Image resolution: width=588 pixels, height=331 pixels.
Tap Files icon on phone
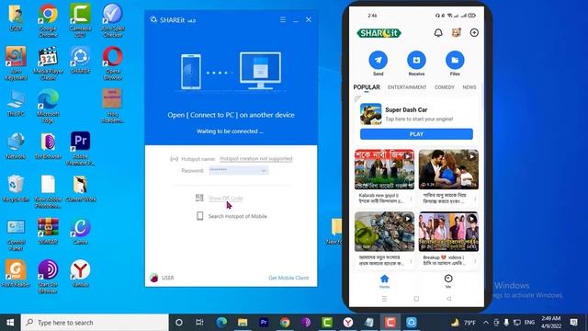tap(455, 60)
